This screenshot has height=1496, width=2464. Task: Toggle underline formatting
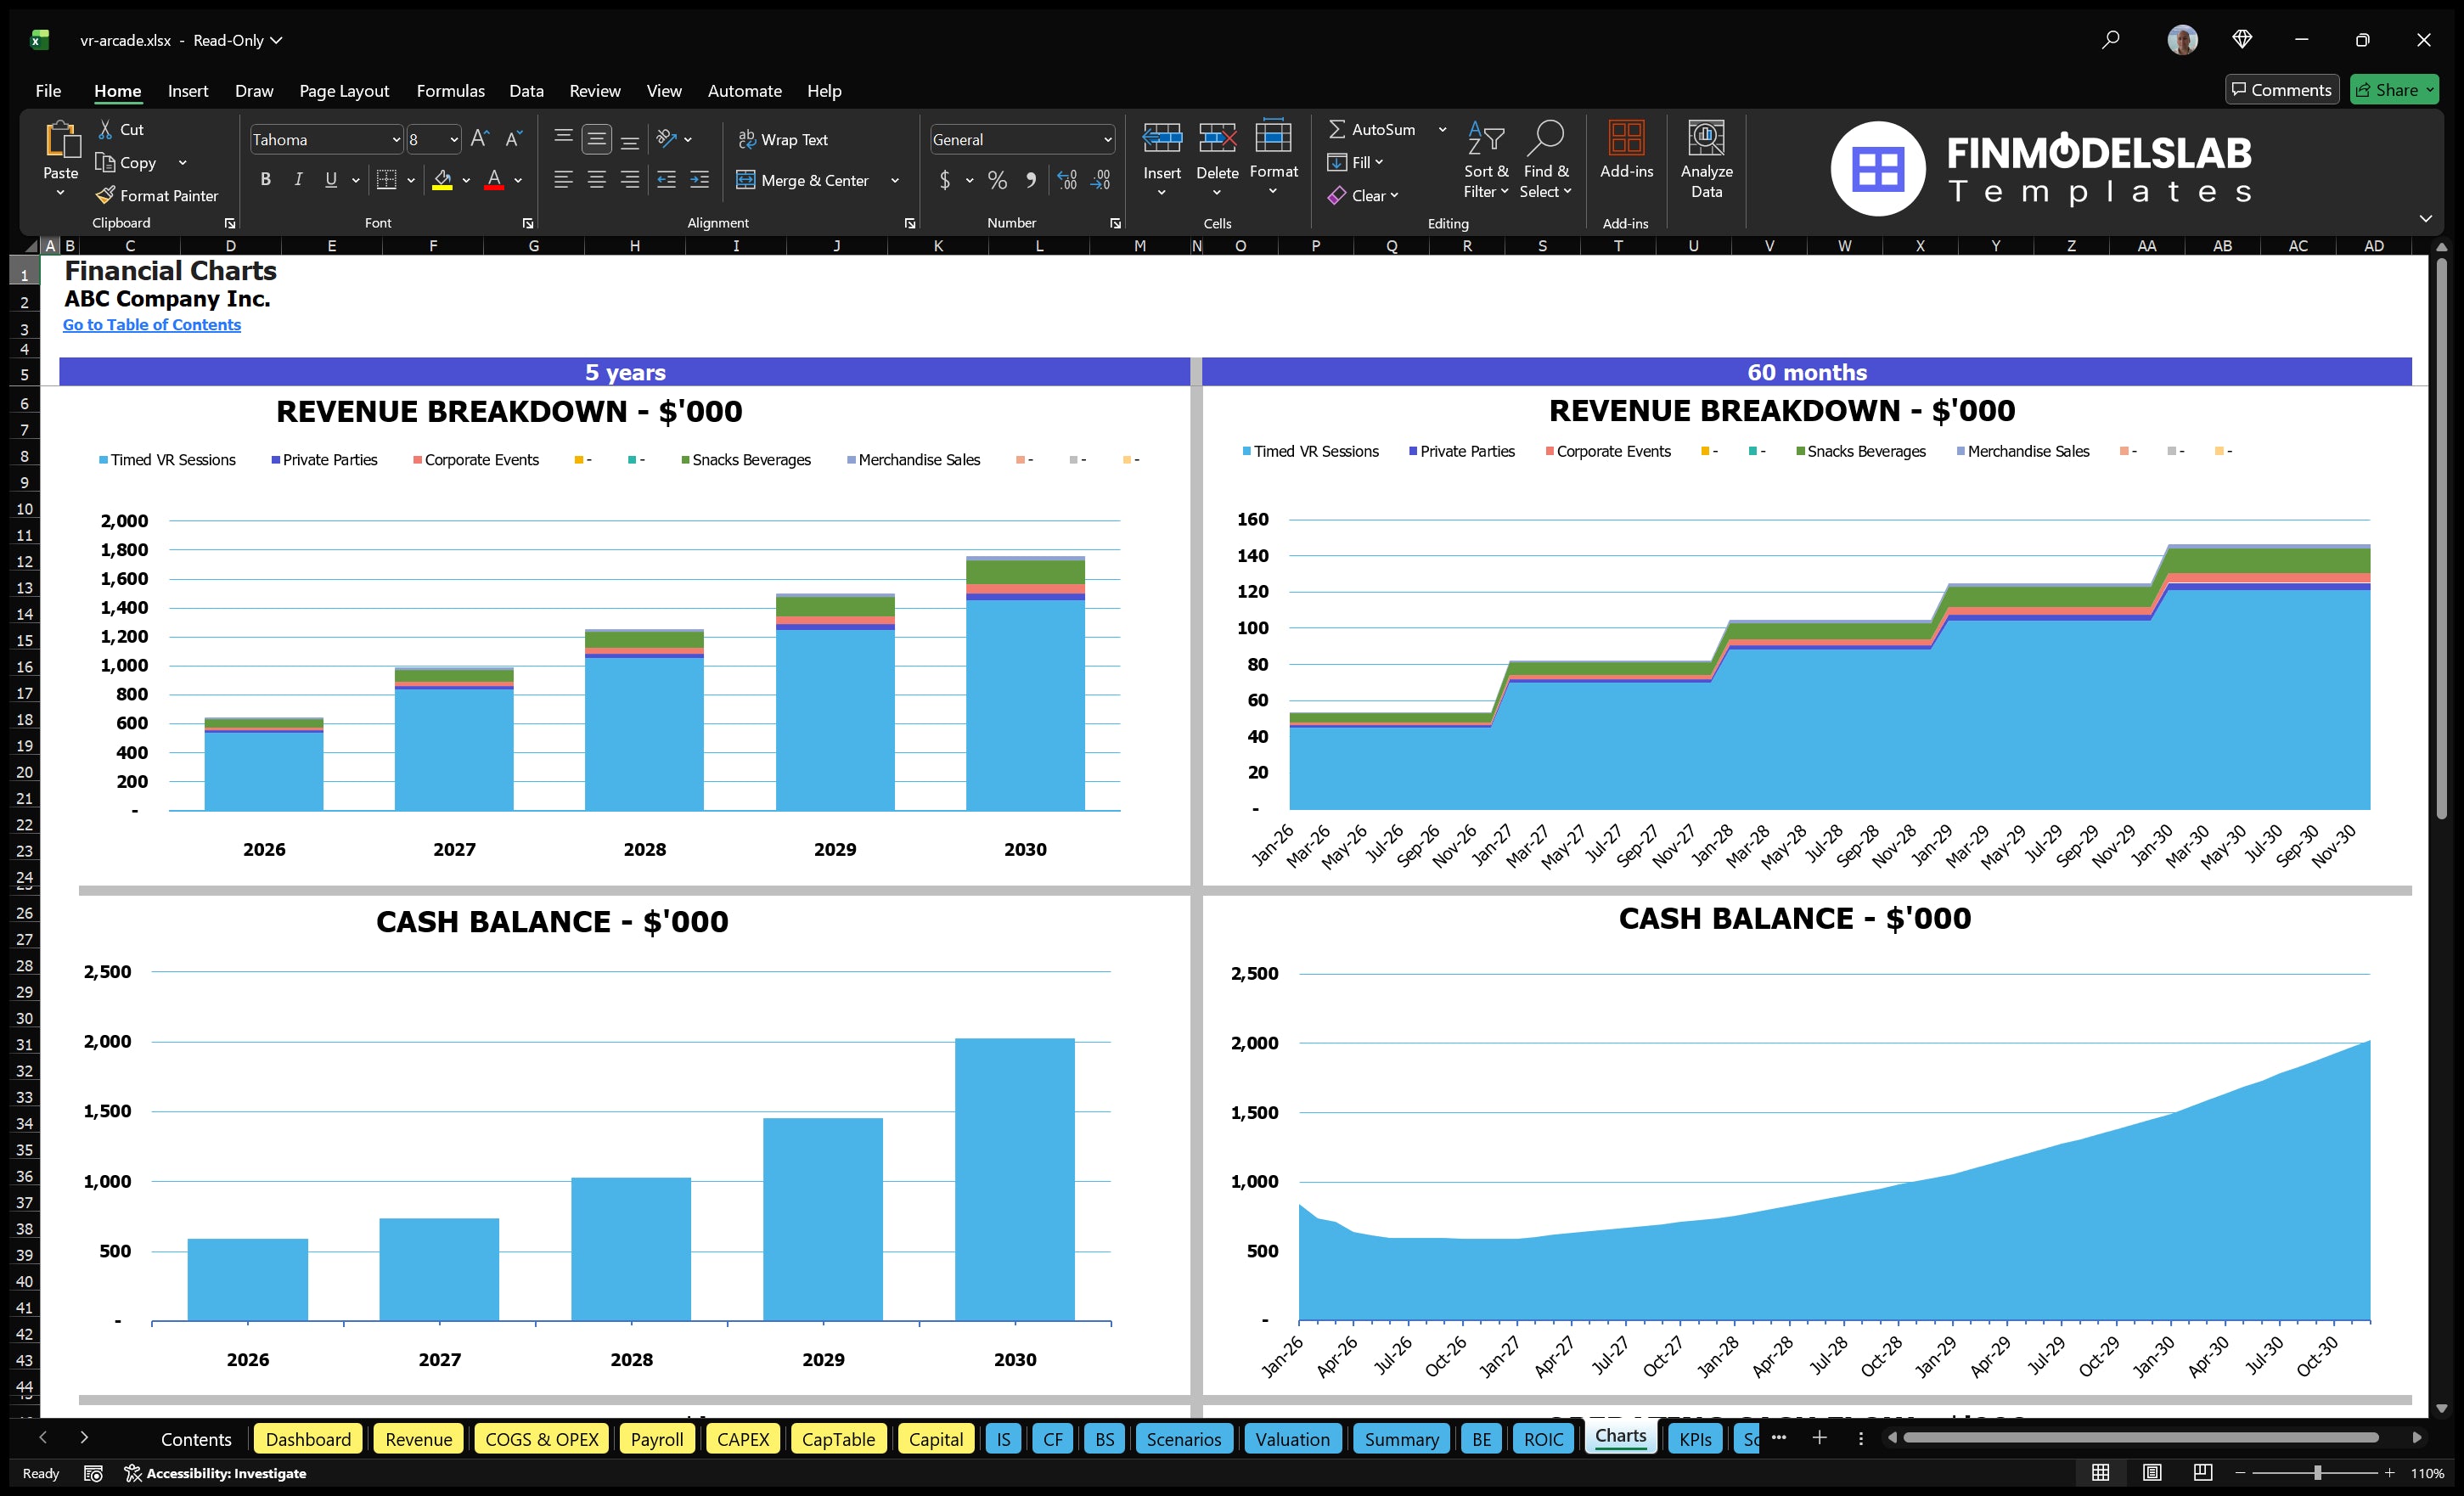(330, 180)
